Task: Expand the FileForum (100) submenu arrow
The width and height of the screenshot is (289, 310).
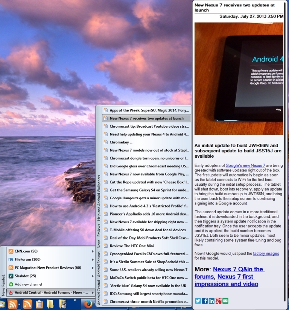Action: tap(93, 259)
